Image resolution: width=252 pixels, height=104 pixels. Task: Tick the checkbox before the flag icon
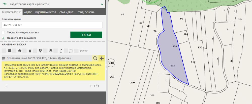click(x=55, y=51)
